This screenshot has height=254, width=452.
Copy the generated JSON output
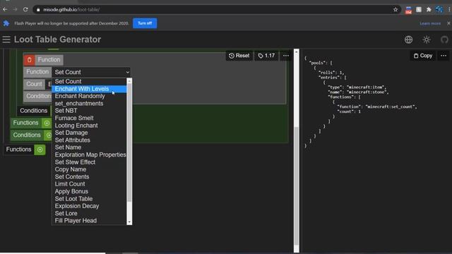[423, 56]
